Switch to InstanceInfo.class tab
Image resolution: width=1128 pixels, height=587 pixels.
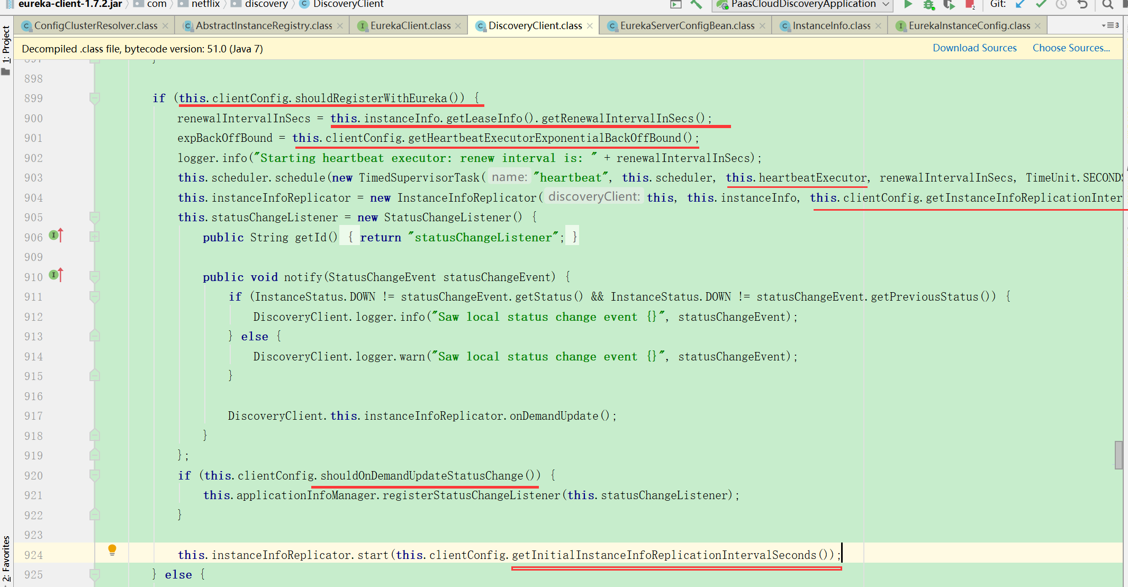[x=831, y=25]
